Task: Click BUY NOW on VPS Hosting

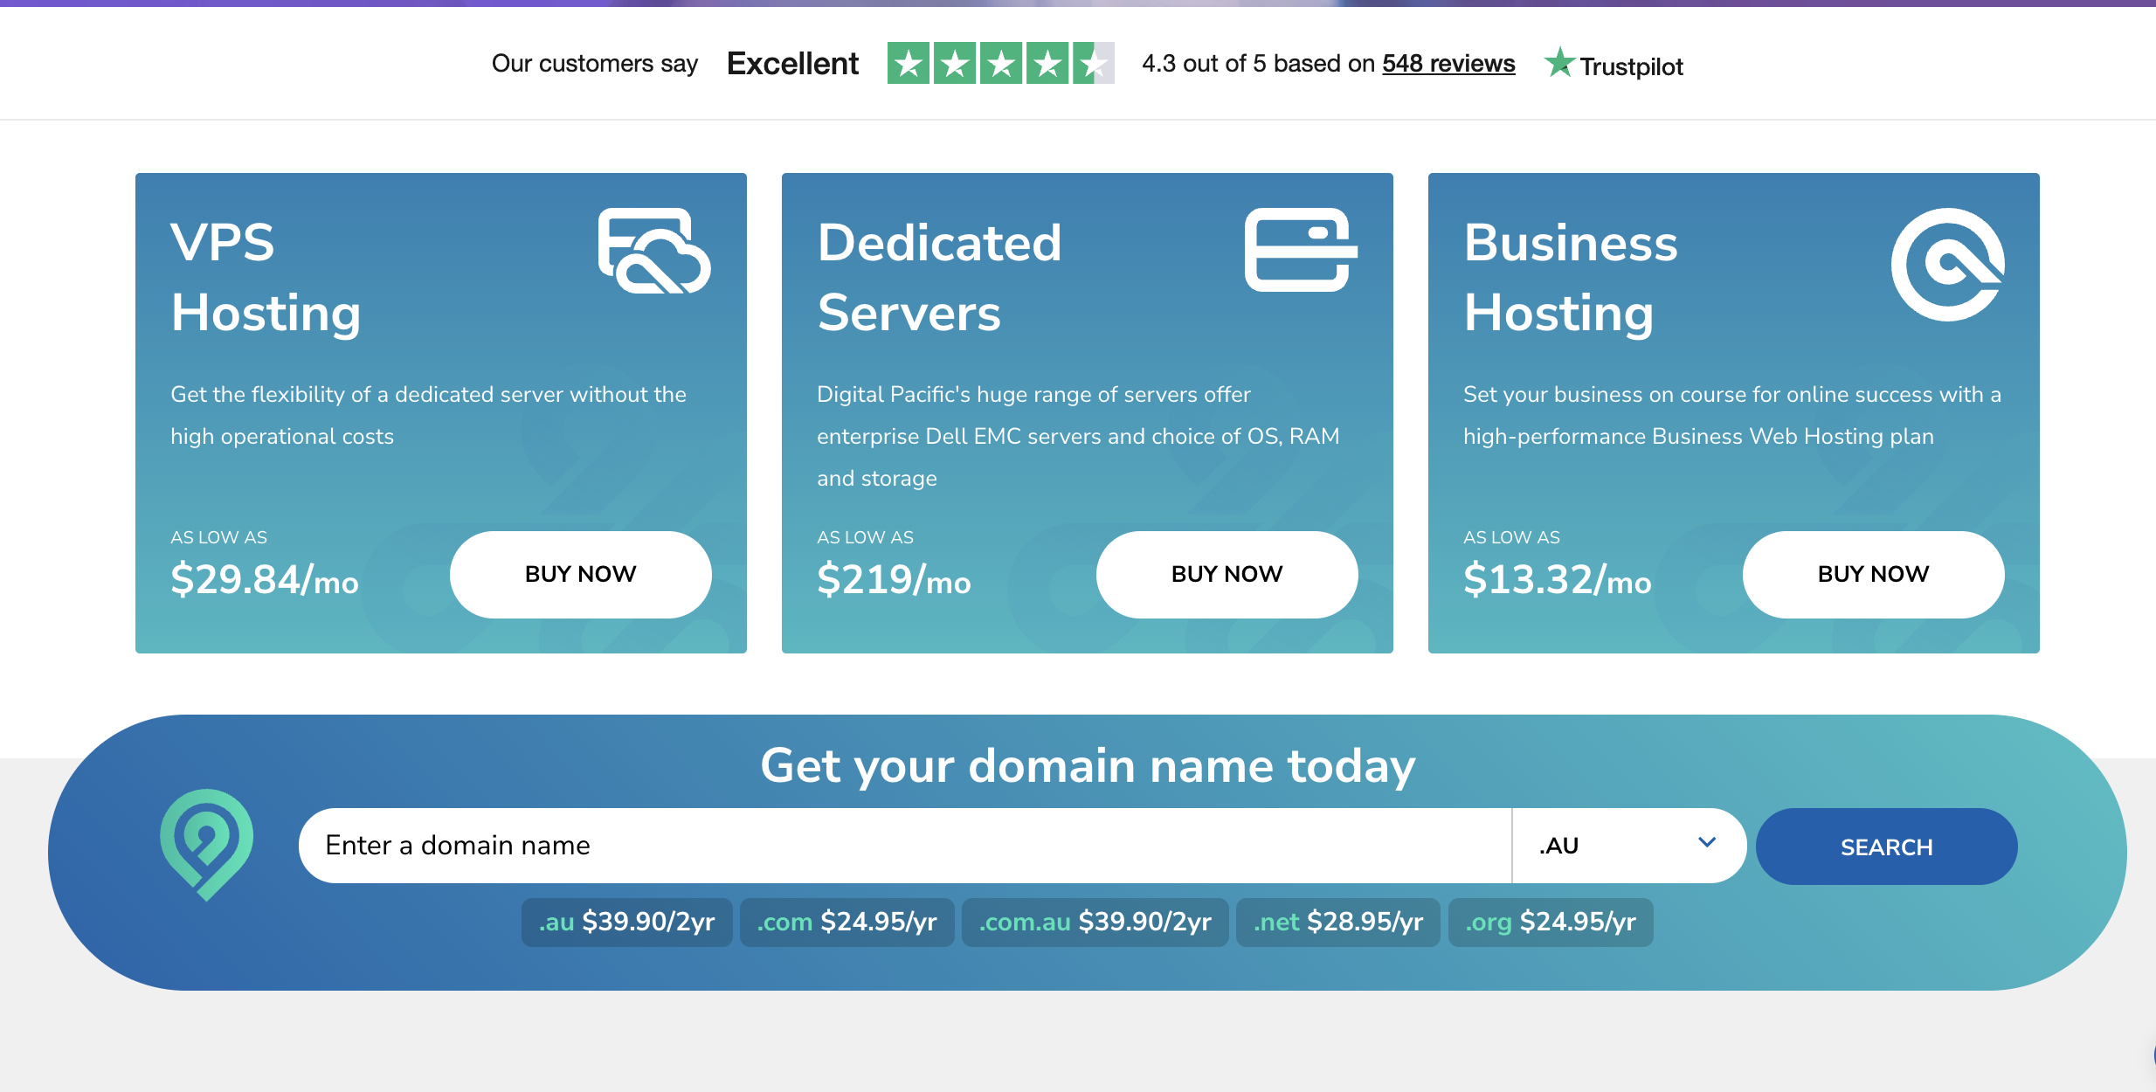Action: [x=580, y=574]
